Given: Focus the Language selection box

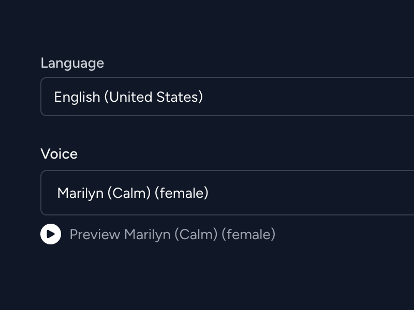Looking at the screenshot, I should (x=227, y=97).
